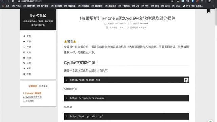The image size is (217, 122).
Task: Click the https://repo.acreson.cn/ source text
Action: pyautogui.click(x=87, y=98)
